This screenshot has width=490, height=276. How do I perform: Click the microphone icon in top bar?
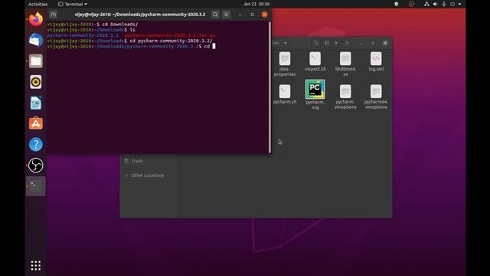click(x=444, y=4)
